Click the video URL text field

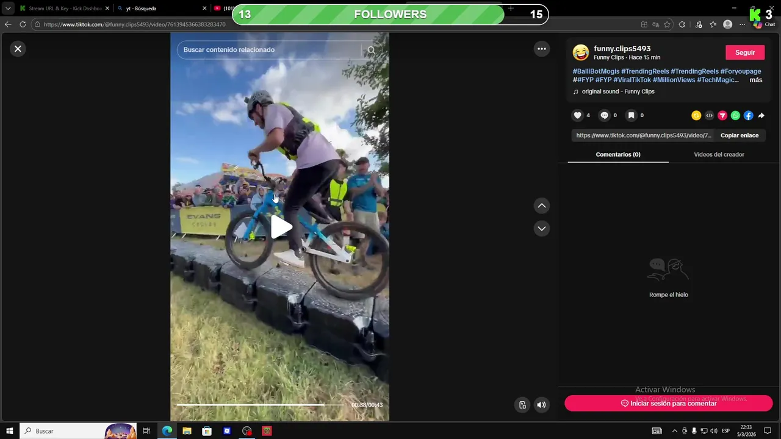click(x=644, y=135)
